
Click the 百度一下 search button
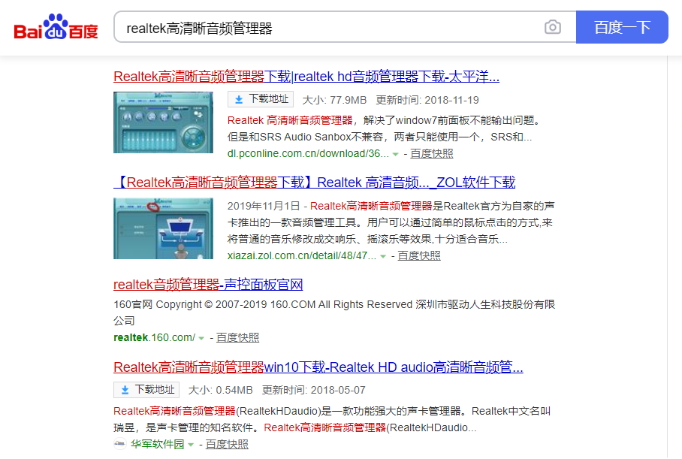[x=622, y=27]
